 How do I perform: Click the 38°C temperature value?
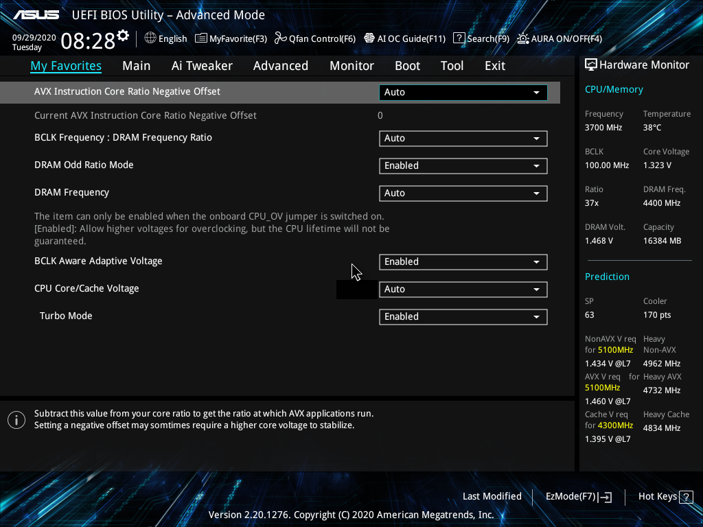click(x=652, y=128)
